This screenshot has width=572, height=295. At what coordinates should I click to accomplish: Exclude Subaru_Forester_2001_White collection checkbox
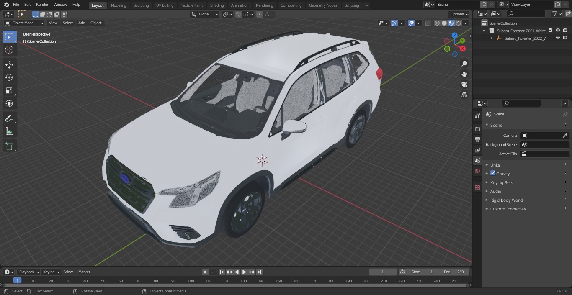[550, 30]
